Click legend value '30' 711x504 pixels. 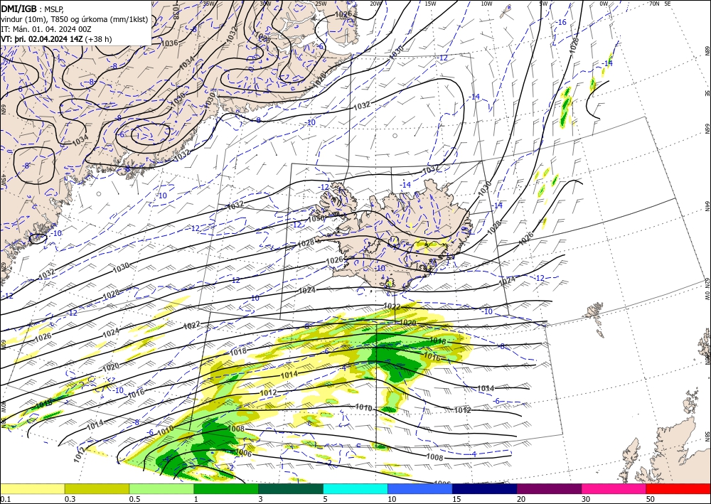(586, 499)
